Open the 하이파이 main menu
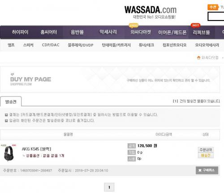 point(20,32)
